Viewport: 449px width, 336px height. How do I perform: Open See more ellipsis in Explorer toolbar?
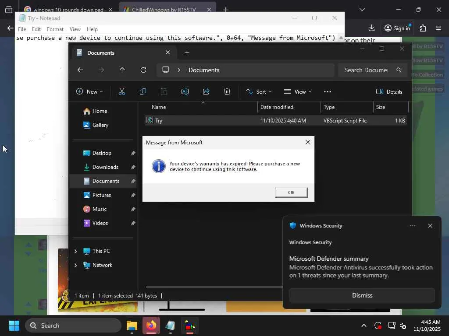327,91
